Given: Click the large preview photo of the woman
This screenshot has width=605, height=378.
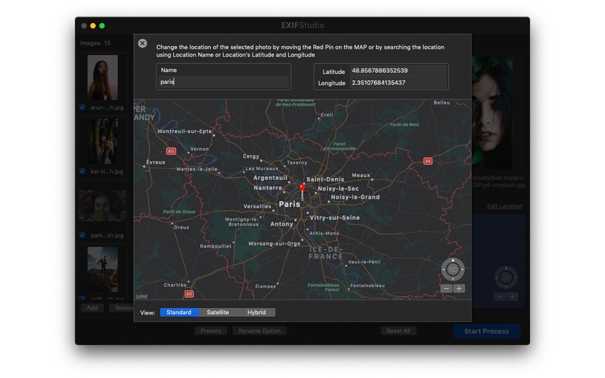Looking at the screenshot, I should 492,113.
